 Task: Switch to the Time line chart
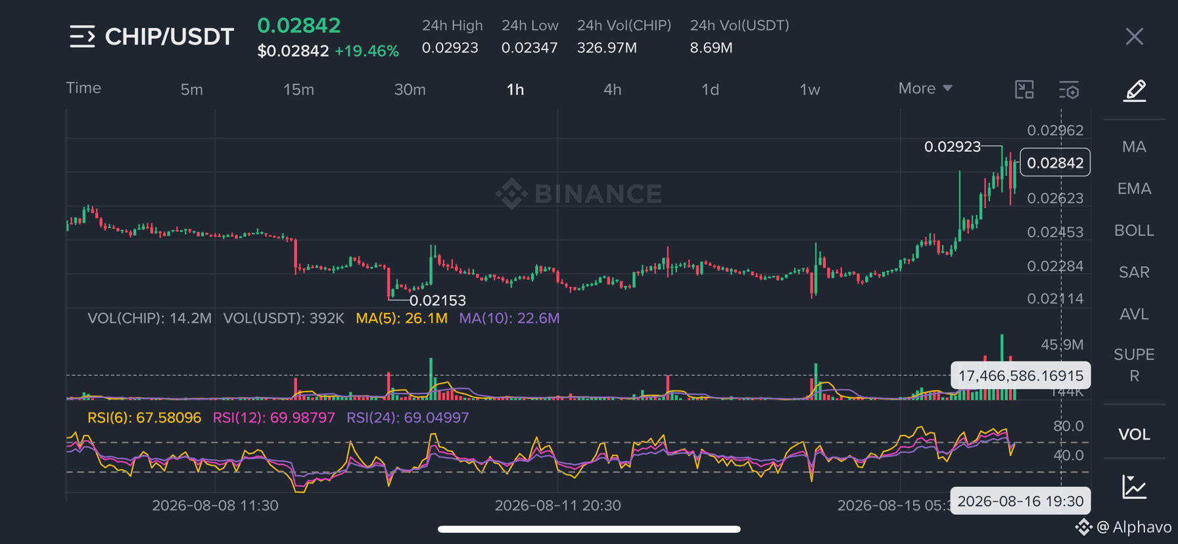point(83,88)
